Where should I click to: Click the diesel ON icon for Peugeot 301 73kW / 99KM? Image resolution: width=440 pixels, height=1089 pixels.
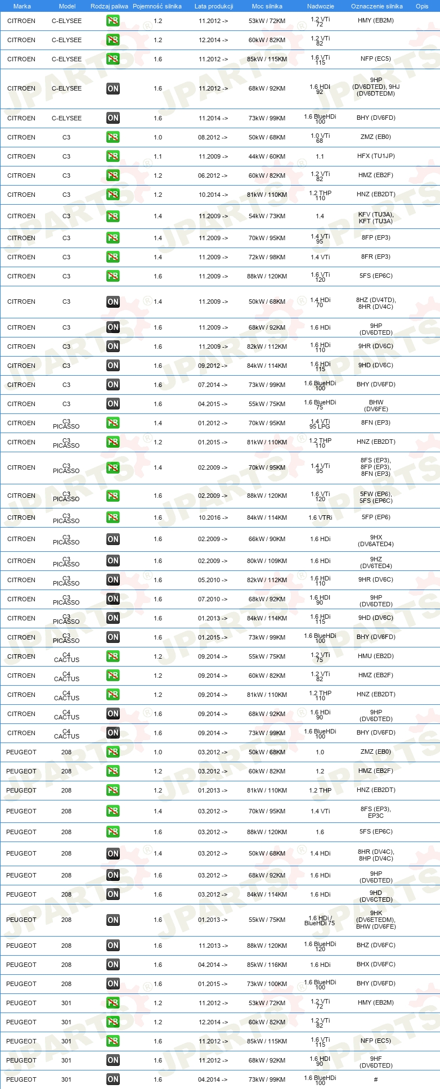coord(113,1079)
